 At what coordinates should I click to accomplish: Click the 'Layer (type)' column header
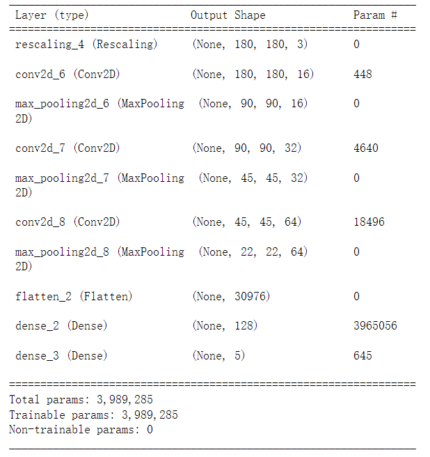click(x=51, y=15)
